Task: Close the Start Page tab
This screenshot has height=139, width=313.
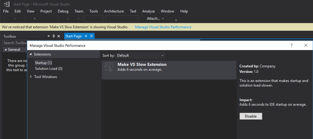Action: (92, 36)
